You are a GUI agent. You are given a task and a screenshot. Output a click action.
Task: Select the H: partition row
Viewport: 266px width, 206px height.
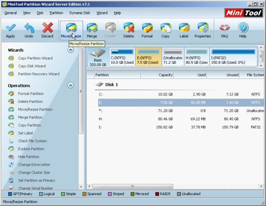click(x=181, y=119)
